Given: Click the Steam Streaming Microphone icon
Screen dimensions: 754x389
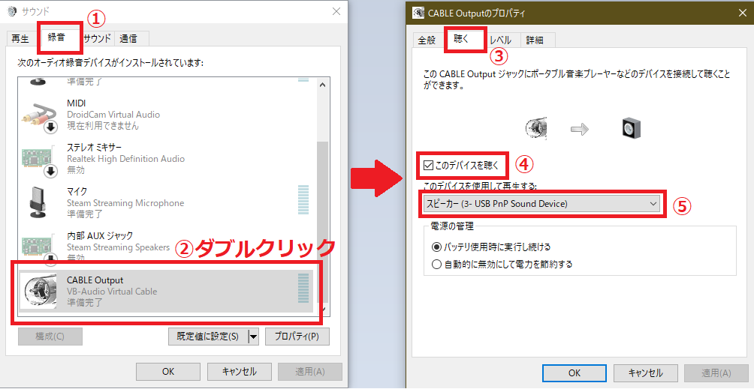Looking at the screenshot, I should point(38,202).
